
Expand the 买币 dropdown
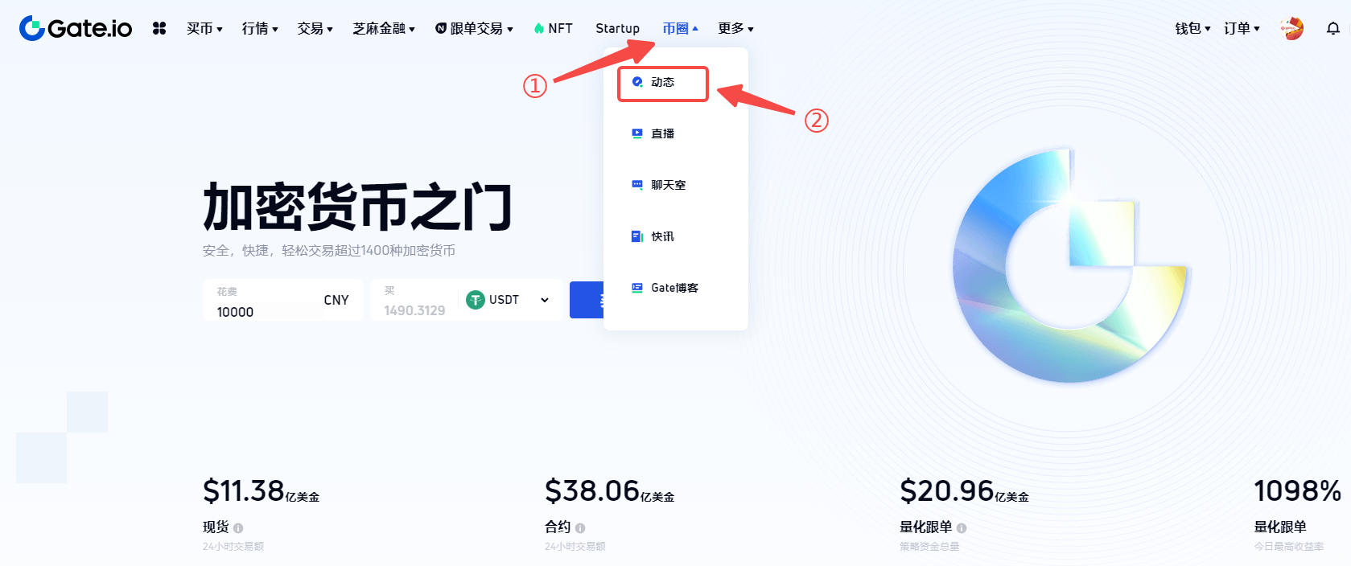[x=204, y=29]
